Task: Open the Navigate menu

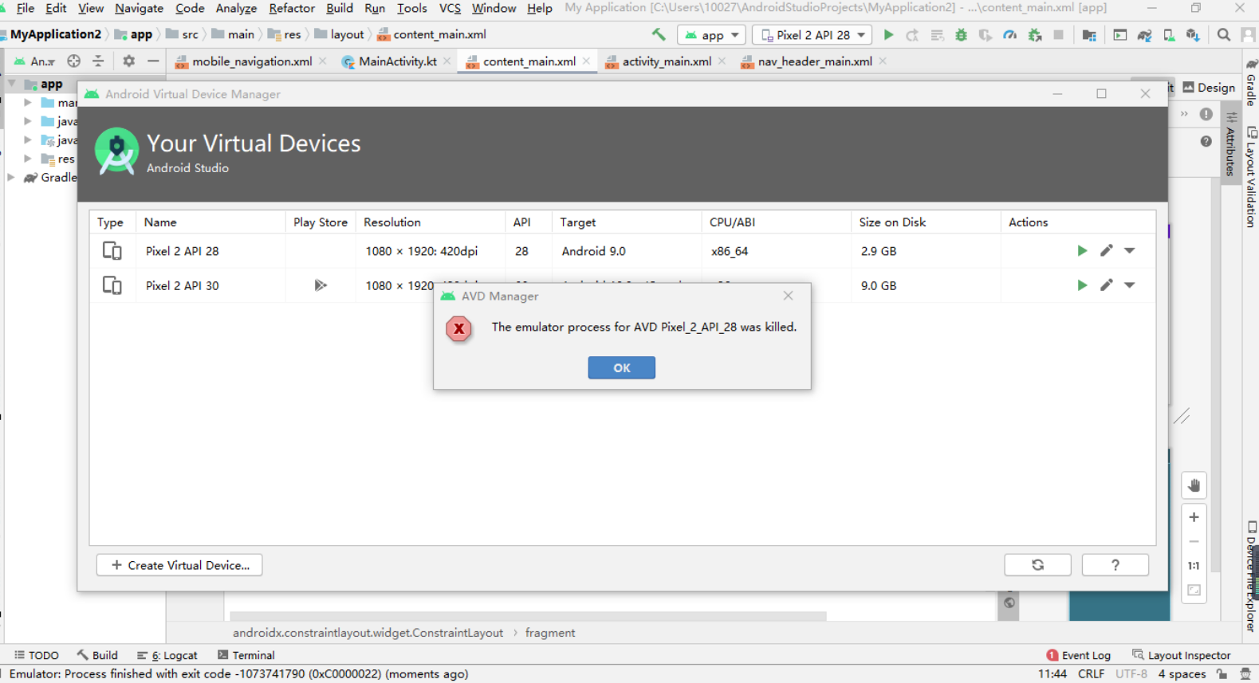Action: click(139, 8)
